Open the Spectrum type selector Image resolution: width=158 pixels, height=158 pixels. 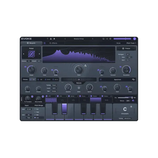(117, 80)
